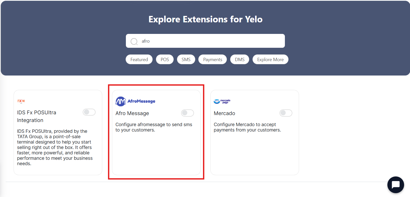Image resolution: width=410 pixels, height=197 pixels.
Task: Click the search magnifier icon
Action: tap(134, 41)
